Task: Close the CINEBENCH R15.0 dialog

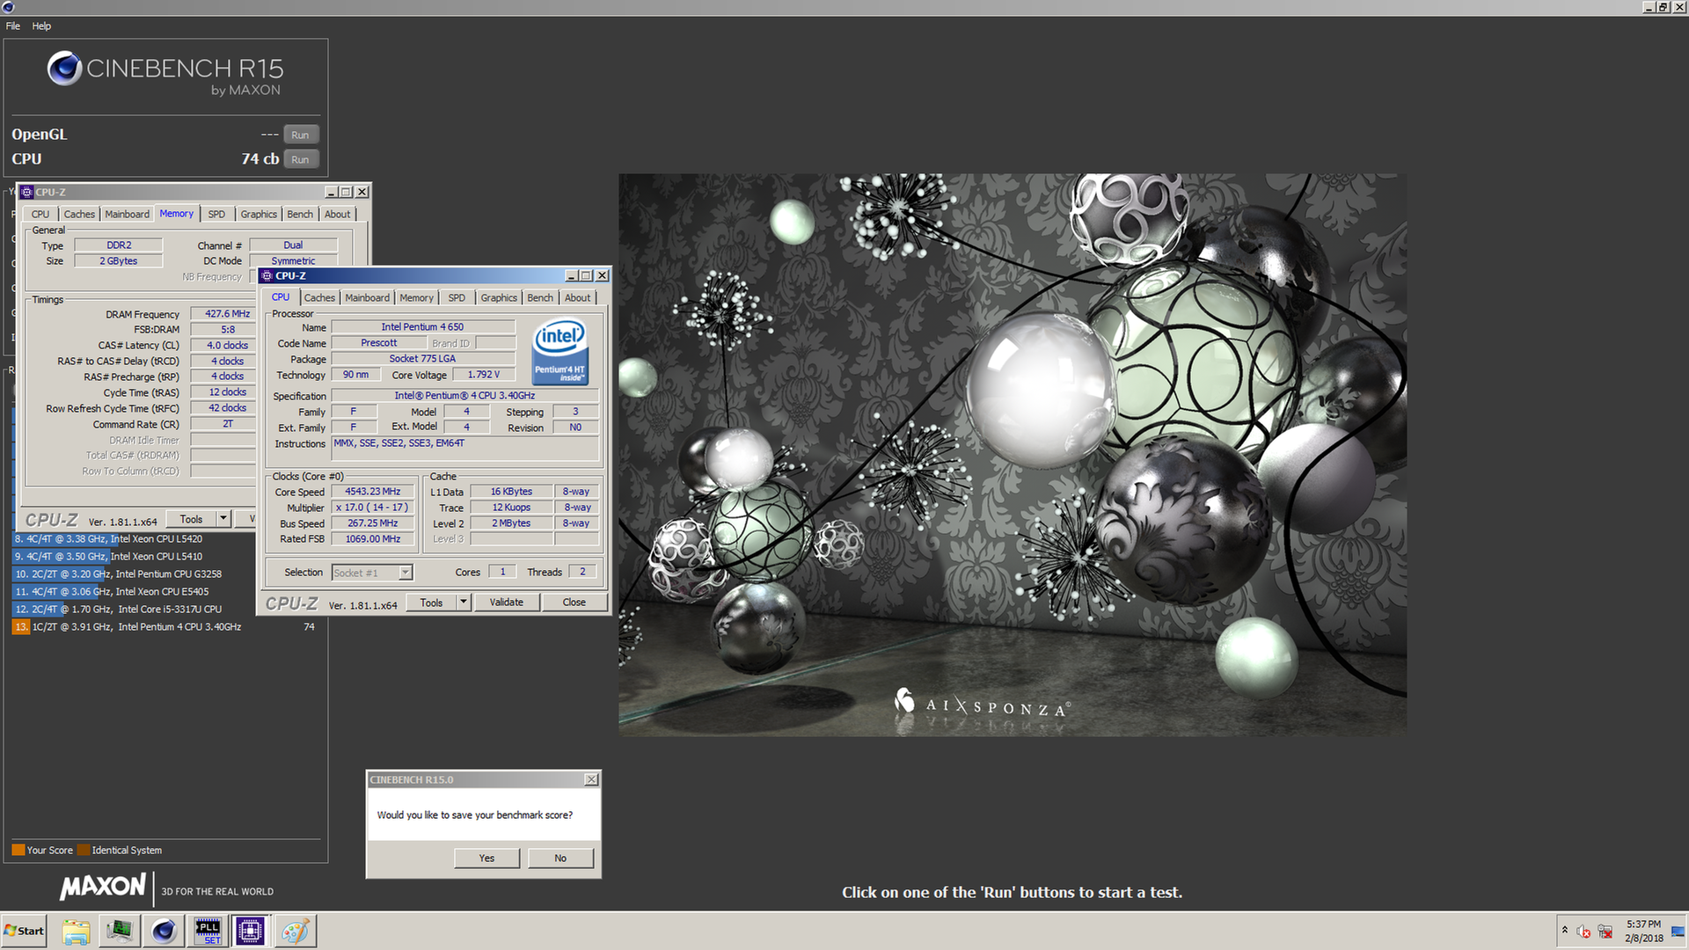Action: [x=591, y=779]
